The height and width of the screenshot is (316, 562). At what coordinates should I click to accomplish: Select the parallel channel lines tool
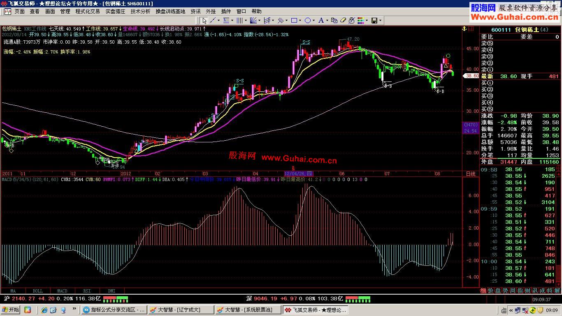[267, 20]
